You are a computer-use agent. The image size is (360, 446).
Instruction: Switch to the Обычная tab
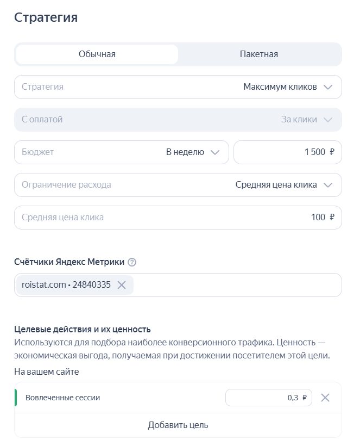tap(97, 54)
